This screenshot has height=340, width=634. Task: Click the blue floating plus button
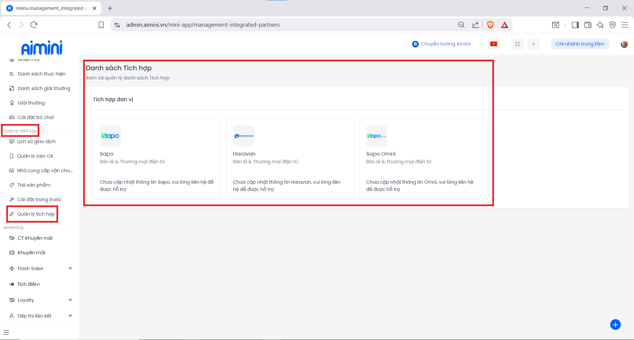click(615, 325)
